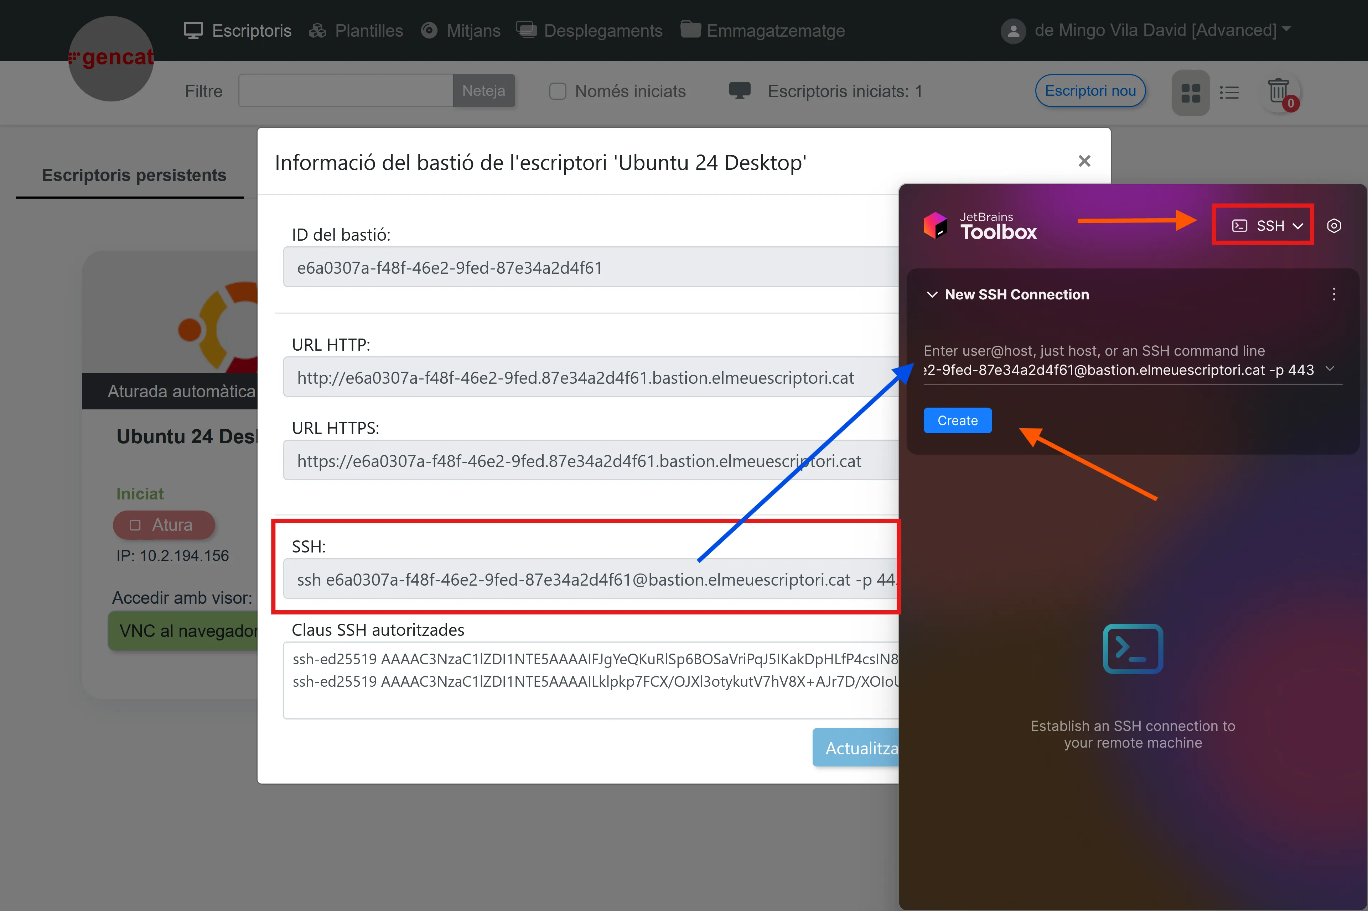This screenshot has width=1368, height=911.
Task: Close the bastion information dialog
Action: tap(1084, 161)
